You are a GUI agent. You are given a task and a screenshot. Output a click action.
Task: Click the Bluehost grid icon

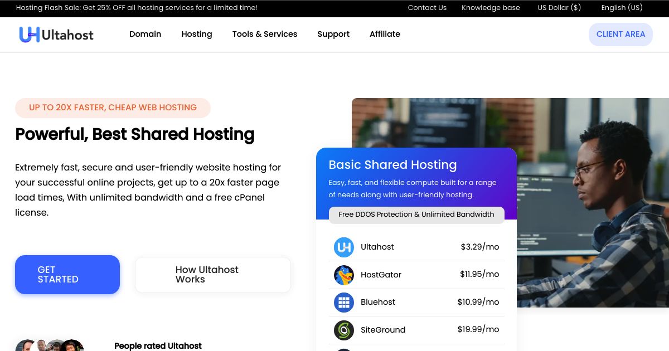[344, 303]
